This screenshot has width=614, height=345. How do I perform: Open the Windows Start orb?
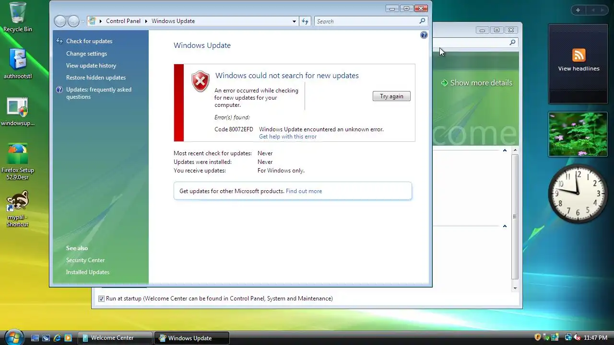point(13,337)
